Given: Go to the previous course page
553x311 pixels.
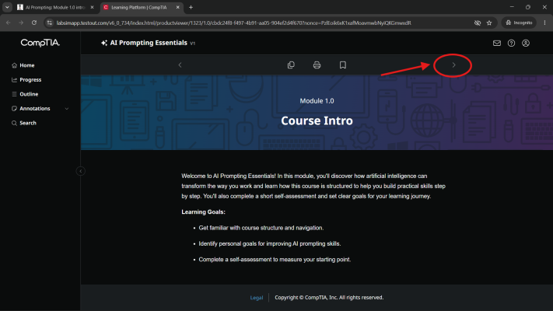Looking at the screenshot, I should pyautogui.click(x=180, y=65).
